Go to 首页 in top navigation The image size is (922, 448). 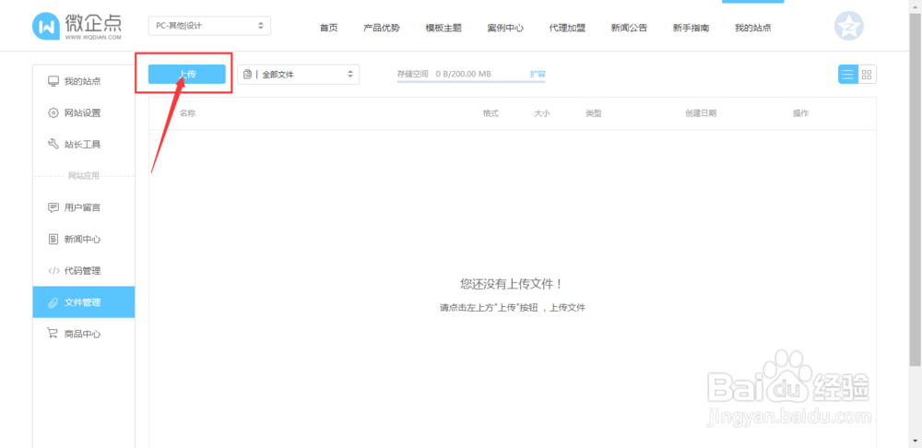pos(329,29)
